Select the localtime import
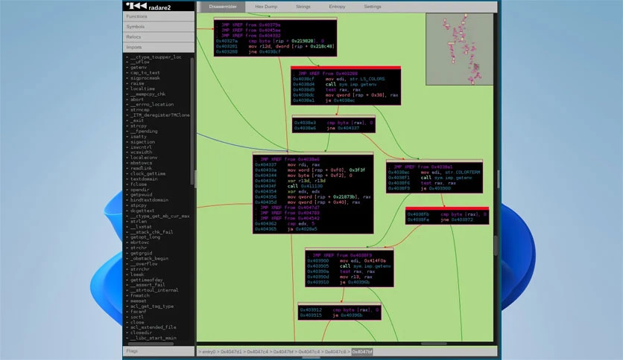 (142, 89)
